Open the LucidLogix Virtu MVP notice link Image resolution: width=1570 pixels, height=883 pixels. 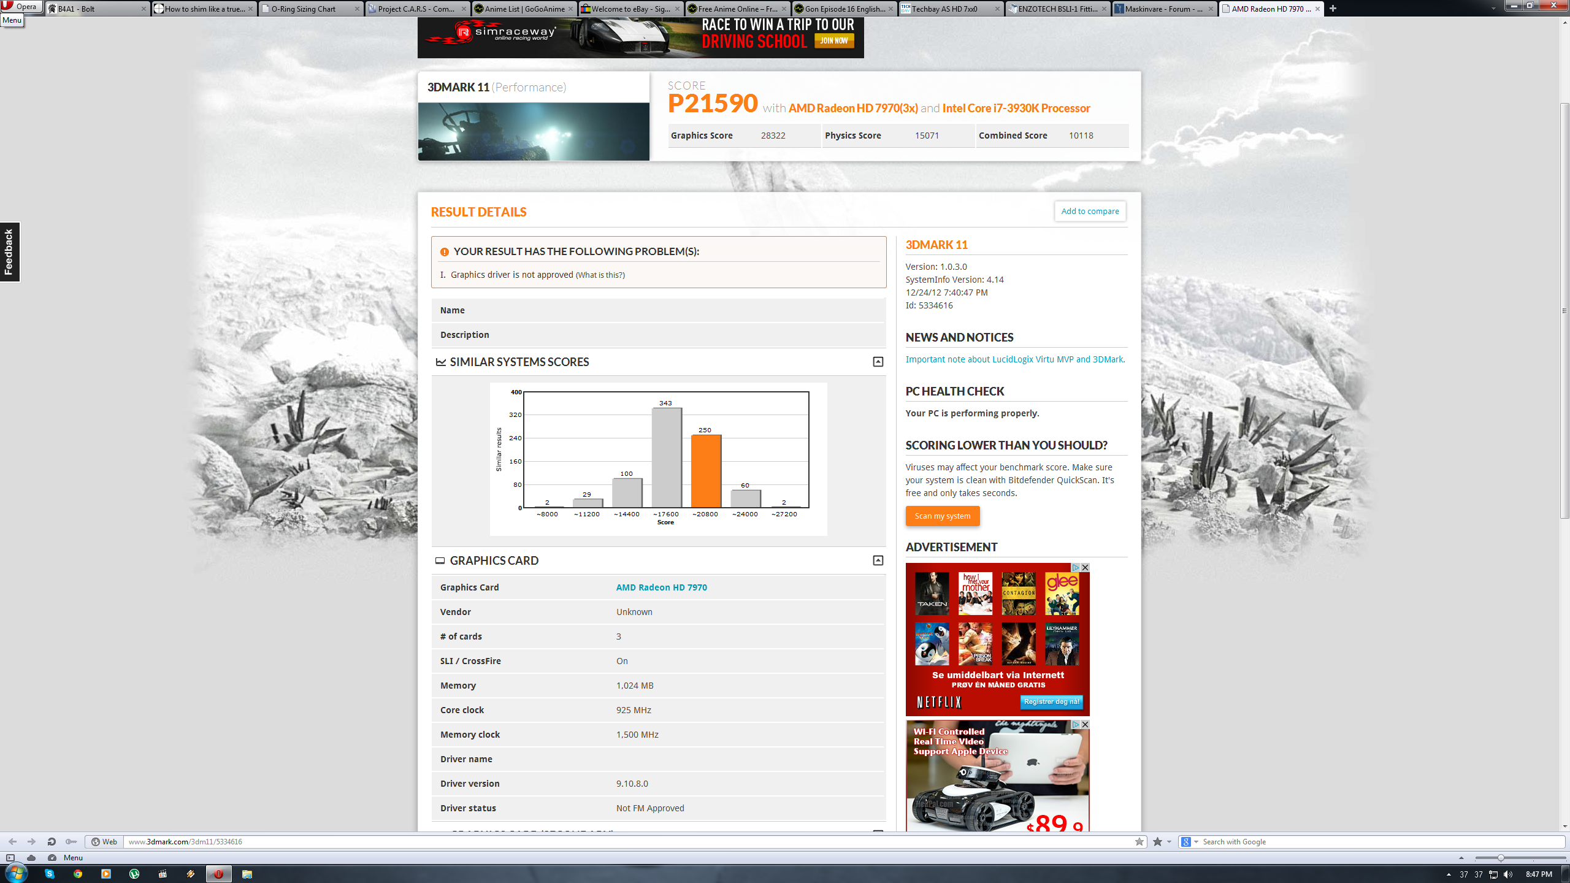[x=1014, y=359]
